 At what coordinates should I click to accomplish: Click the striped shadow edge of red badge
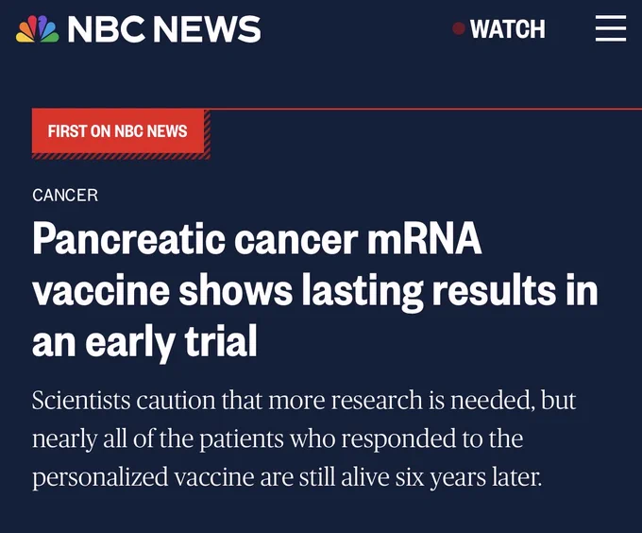121,156
